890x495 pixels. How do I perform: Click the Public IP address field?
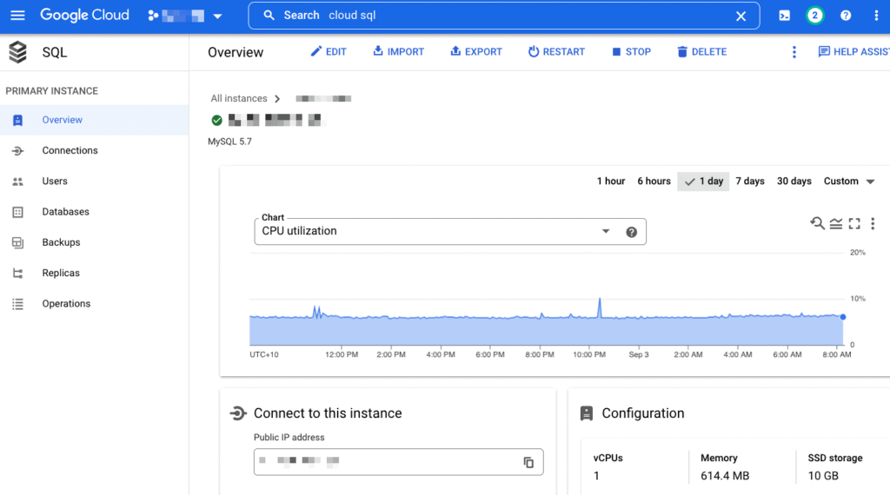pyautogui.click(x=398, y=461)
